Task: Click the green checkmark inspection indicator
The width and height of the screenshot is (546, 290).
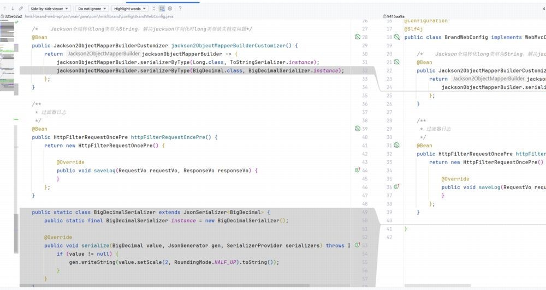Action: pos(16,22)
